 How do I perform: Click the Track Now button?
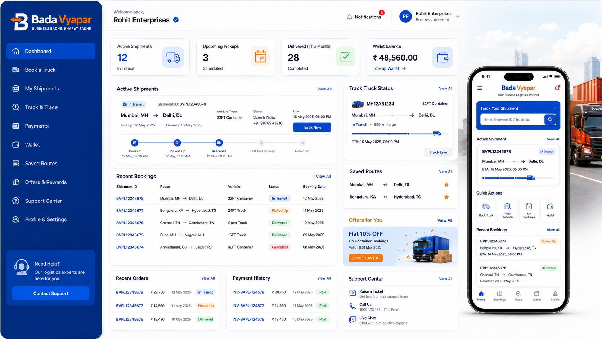click(x=312, y=128)
